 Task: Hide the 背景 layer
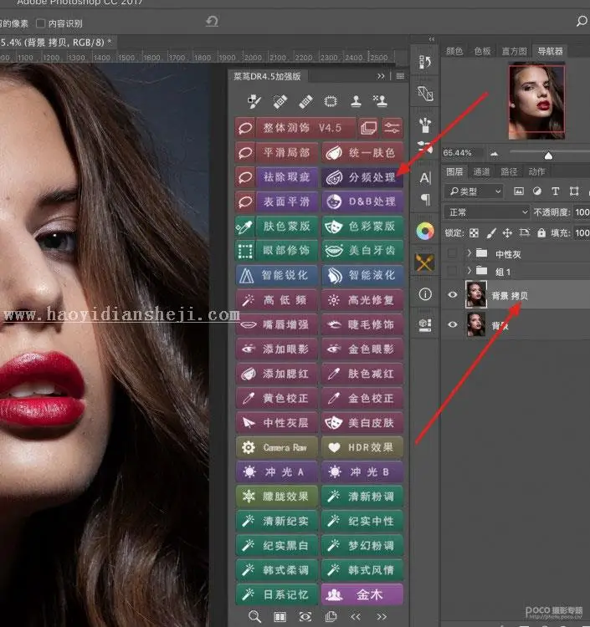tap(453, 324)
